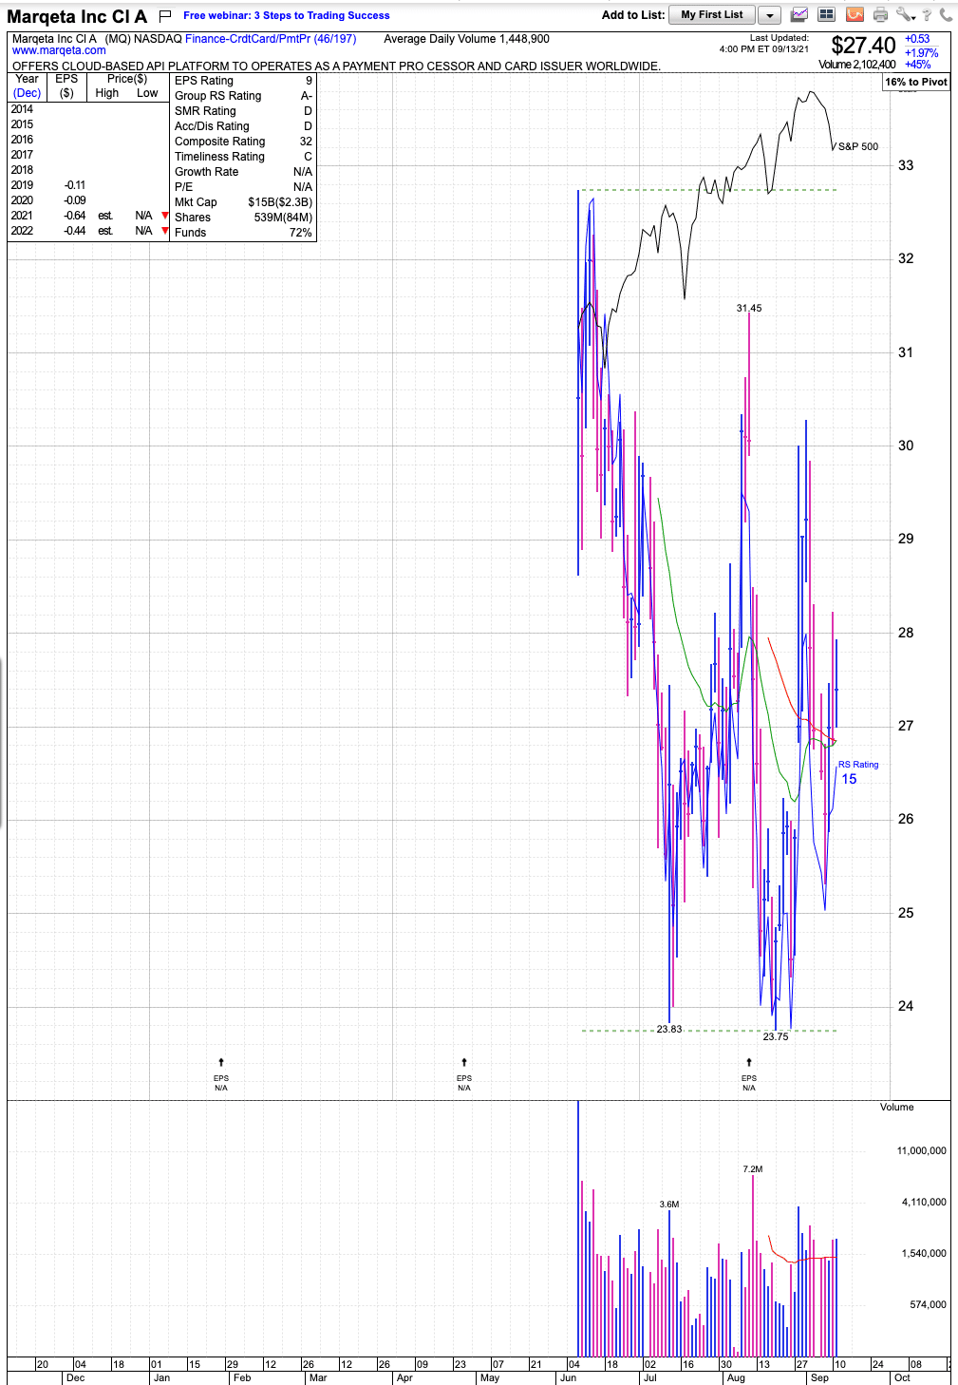The height and width of the screenshot is (1385, 958).
Task: Click the printer icon
Action: click(880, 14)
